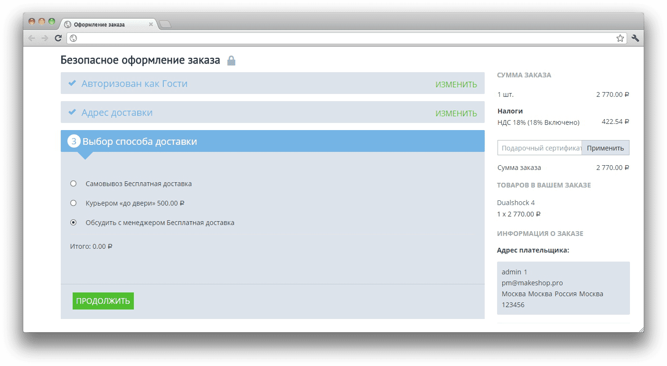Click the Сумма заказа total row label
The height and width of the screenshot is (366, 667).
coord(519,168)
